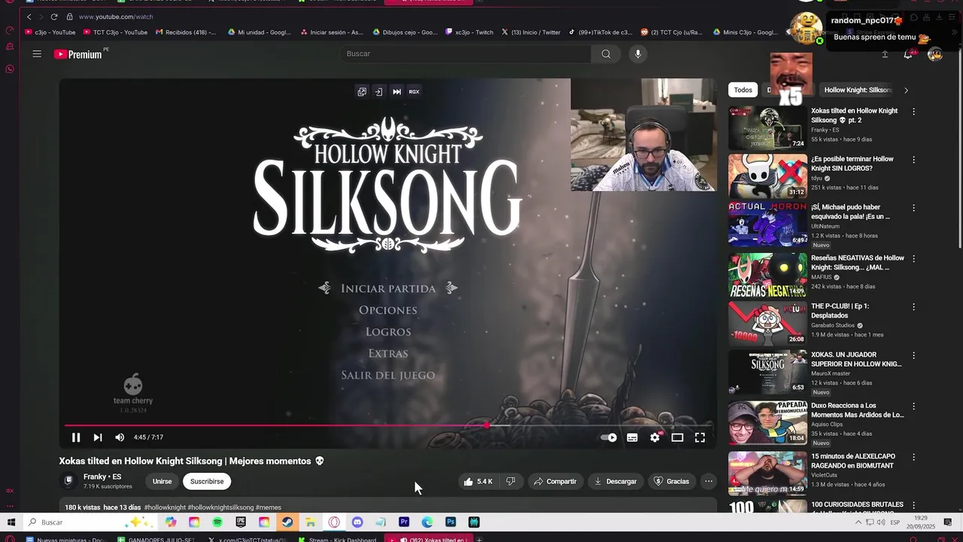The width and height of the screenshot is (963, 542).
Task: Click the YouTube search input field
Action: click(466, 53)
